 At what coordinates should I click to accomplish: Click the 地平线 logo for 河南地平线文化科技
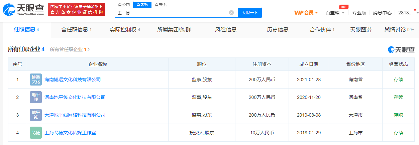click(x=36, y=97)
